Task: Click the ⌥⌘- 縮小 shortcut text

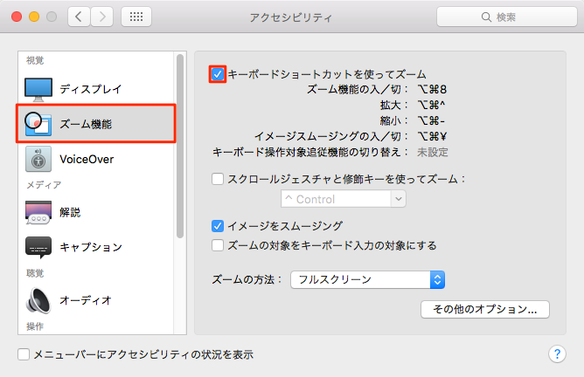Action: 431,120
